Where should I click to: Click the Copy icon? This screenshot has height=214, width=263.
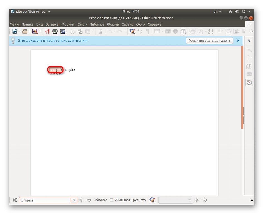click(x=80, y=31)
